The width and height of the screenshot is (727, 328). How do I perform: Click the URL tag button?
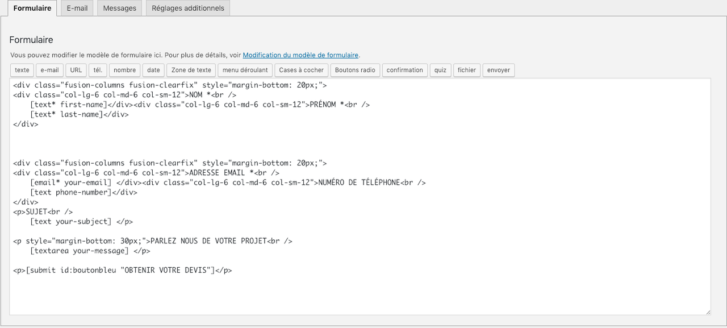pyautogui.click(x=76, y=70)
